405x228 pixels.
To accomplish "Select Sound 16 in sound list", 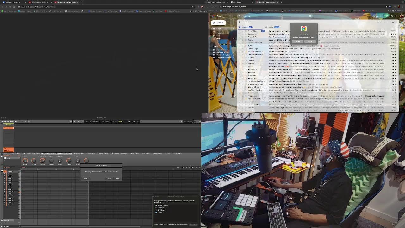I will [x=10, y=205].
